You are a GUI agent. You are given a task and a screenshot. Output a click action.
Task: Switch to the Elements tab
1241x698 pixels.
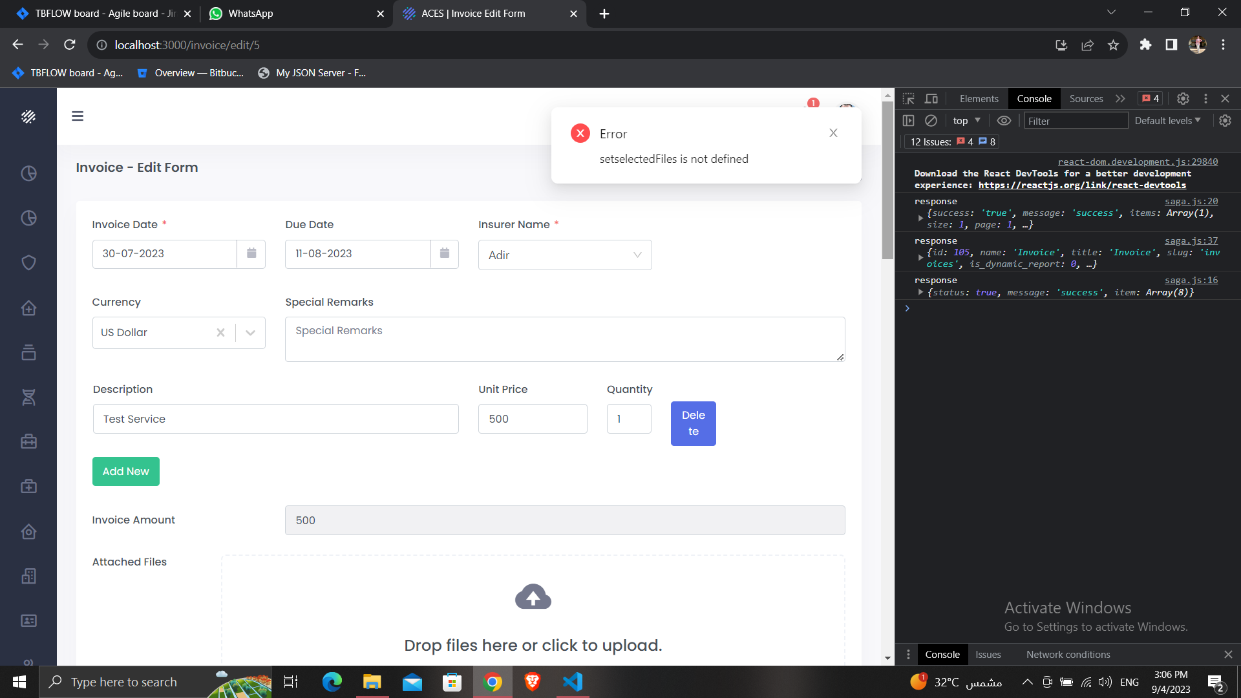click(979, 98)
